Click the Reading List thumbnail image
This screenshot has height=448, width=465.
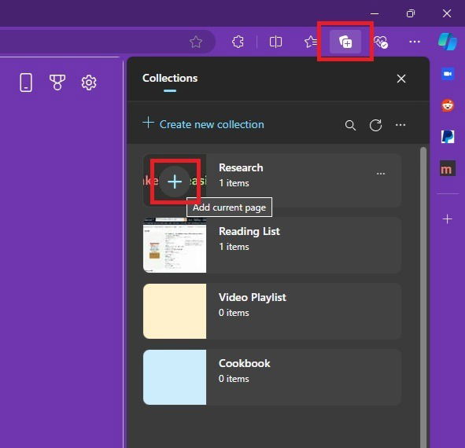175,245
